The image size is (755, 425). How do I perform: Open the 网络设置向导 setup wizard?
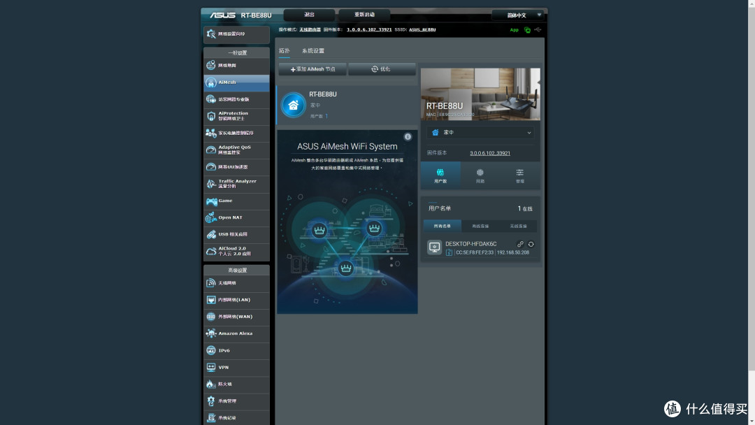pos(236,34)
